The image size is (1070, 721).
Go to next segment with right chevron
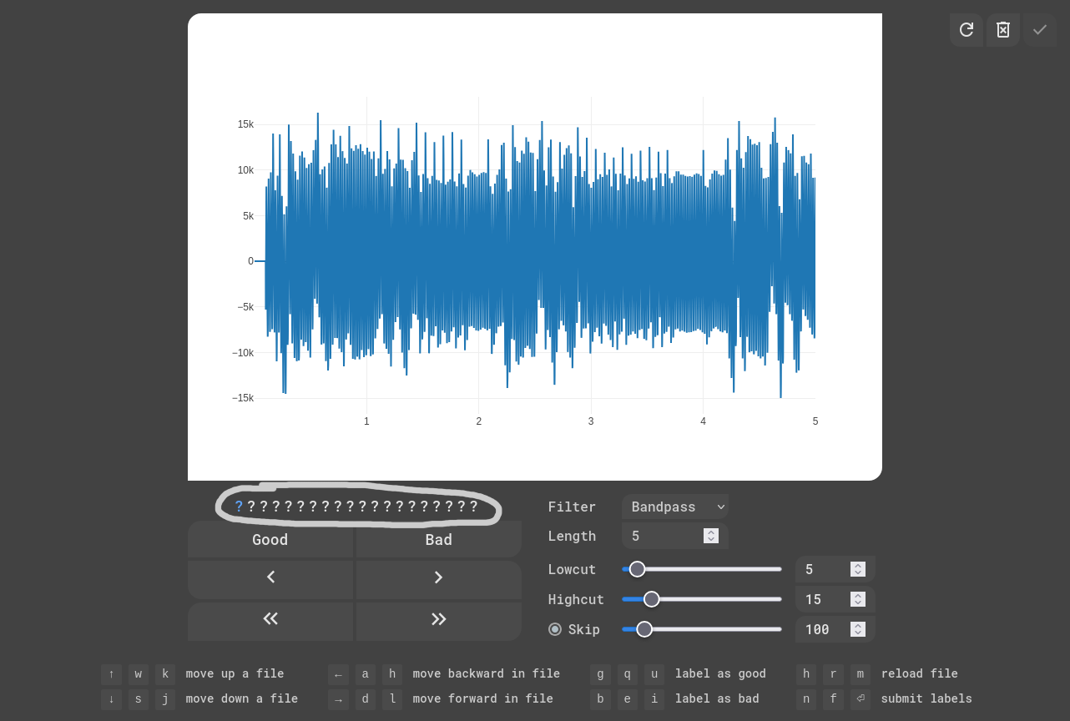(439, 577)
